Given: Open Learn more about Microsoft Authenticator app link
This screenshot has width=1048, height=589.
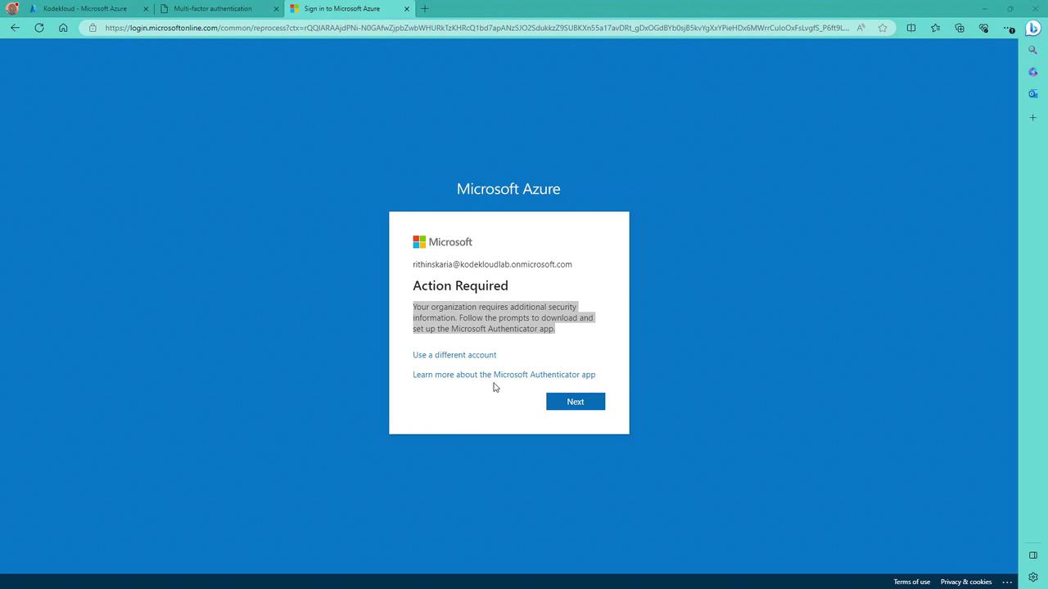Looking at the screenshot, I should tap(504, 375).
